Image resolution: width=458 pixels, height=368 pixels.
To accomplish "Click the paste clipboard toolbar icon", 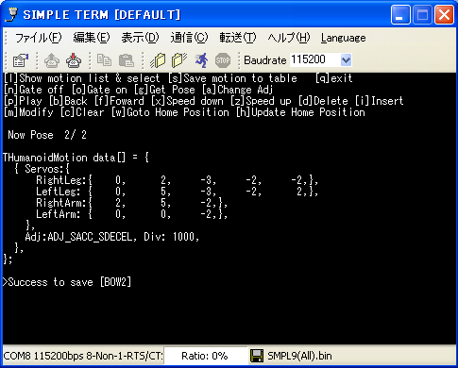I will pos(127,60).
